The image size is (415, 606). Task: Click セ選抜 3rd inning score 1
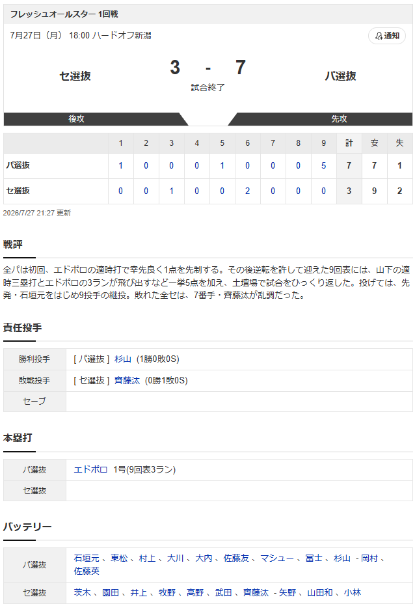[172, 191]
